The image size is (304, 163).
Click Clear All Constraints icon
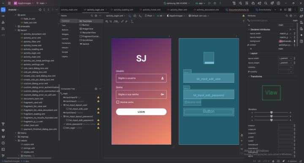tap(122, 21)
